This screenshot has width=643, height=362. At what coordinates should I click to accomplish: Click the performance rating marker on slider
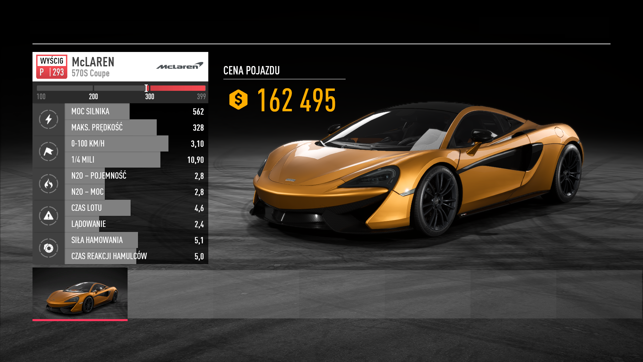tap(146, 88)
